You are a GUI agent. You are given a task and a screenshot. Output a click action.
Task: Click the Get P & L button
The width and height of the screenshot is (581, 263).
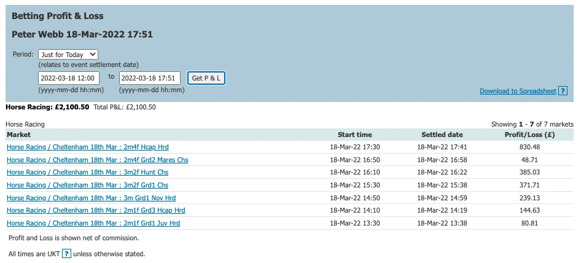[206, 78]
